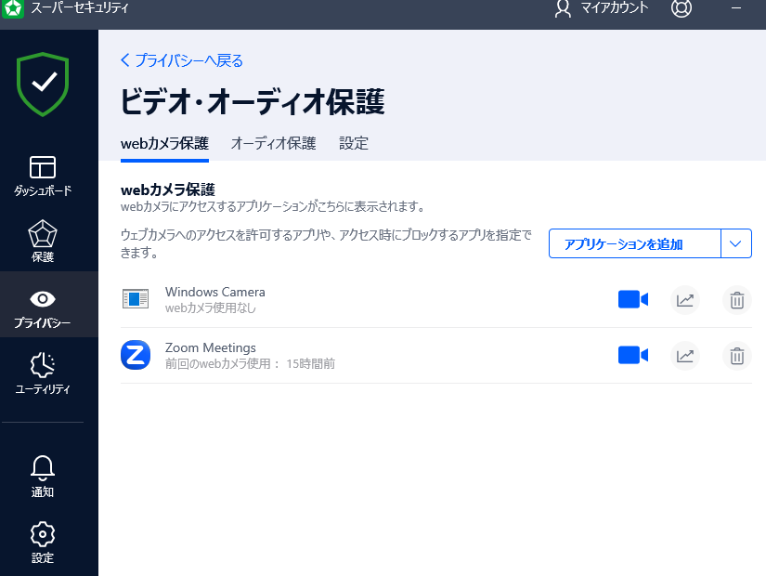Open the ユーティリティ sidebar section
This screenshot has height=576, width=766.
click(x=43, y=373)
